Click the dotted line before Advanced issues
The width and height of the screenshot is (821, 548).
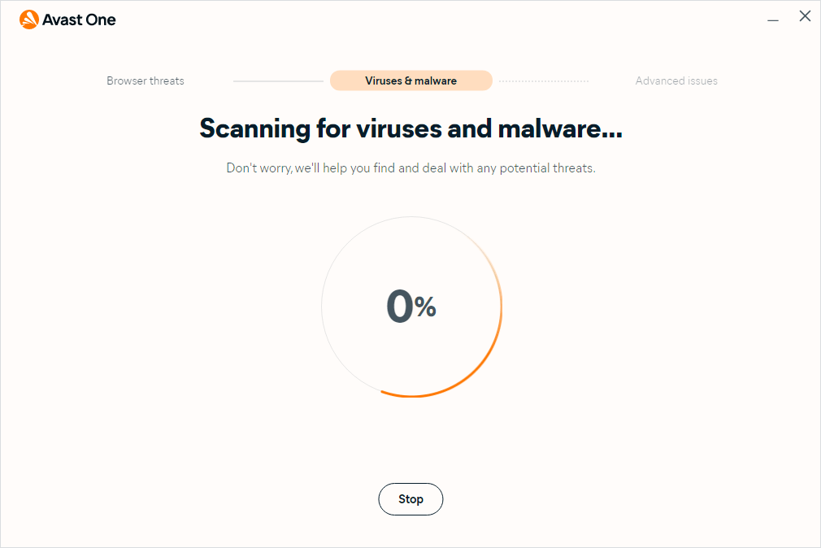(x=544, y=81)
